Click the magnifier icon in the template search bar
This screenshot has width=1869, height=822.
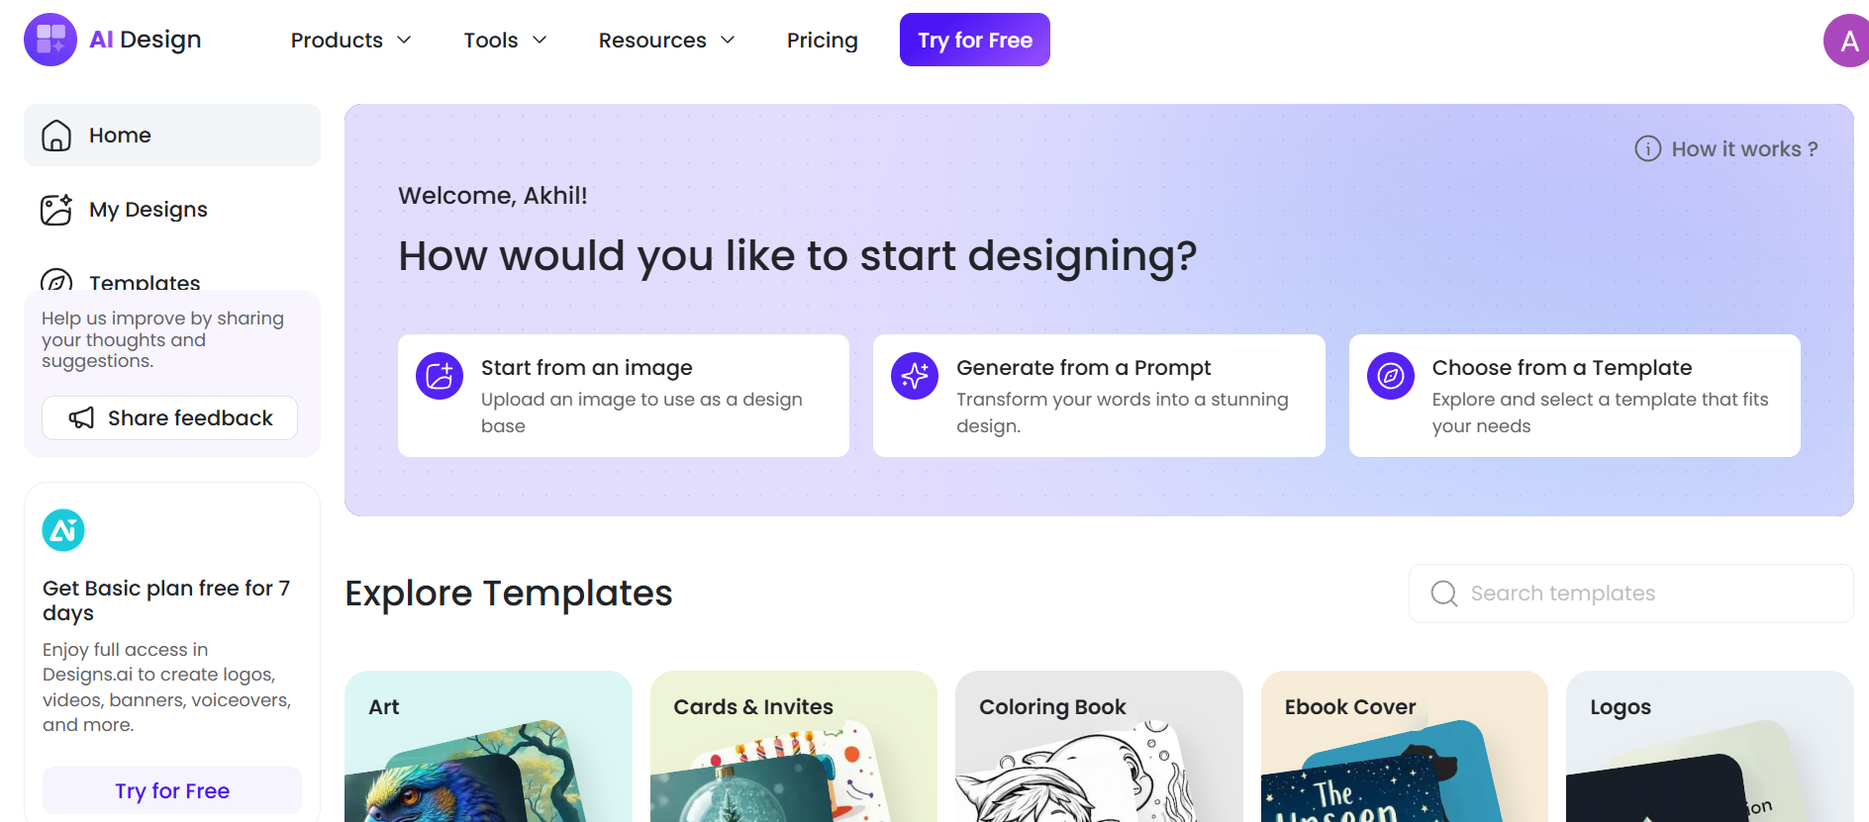point(1443,594)
